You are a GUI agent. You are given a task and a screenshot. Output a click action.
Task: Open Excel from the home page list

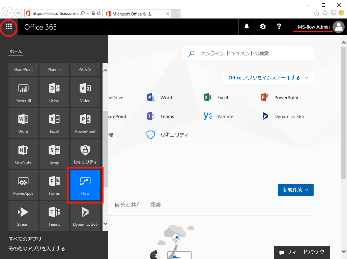point(216,97)
